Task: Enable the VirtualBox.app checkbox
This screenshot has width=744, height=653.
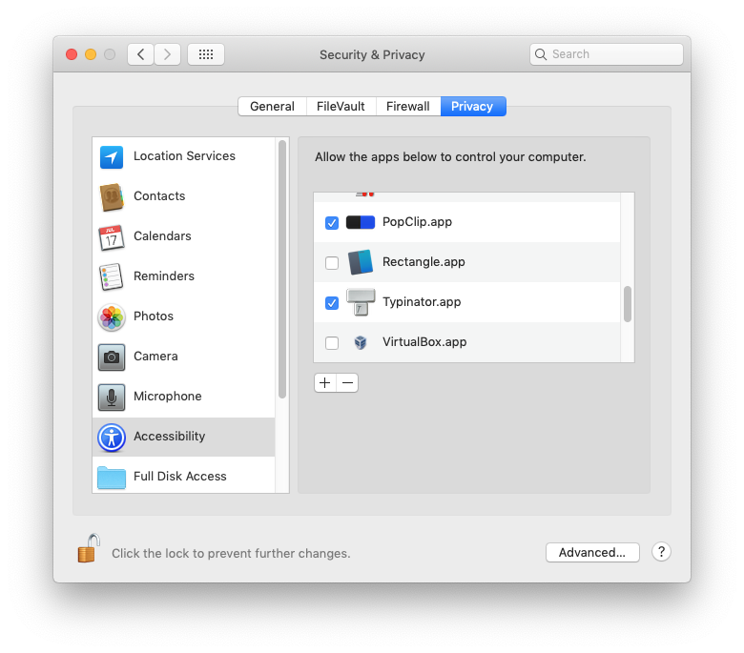Action: (332, 342)
